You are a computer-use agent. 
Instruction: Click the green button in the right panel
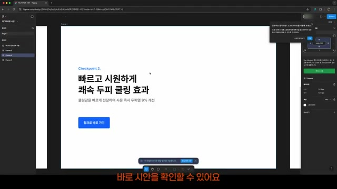(x=319, y=71)
